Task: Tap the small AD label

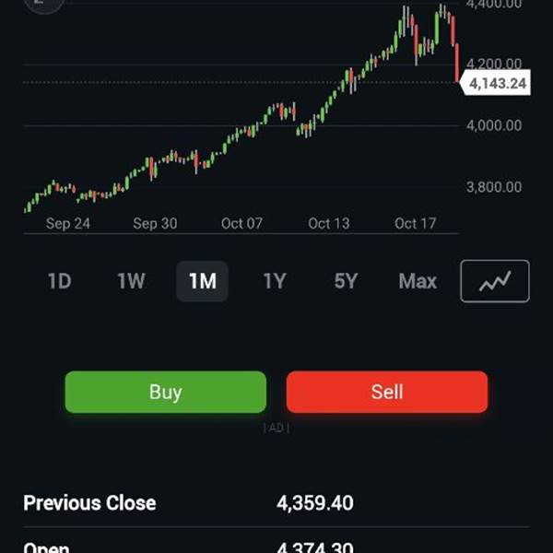Action: pos(276,428)
